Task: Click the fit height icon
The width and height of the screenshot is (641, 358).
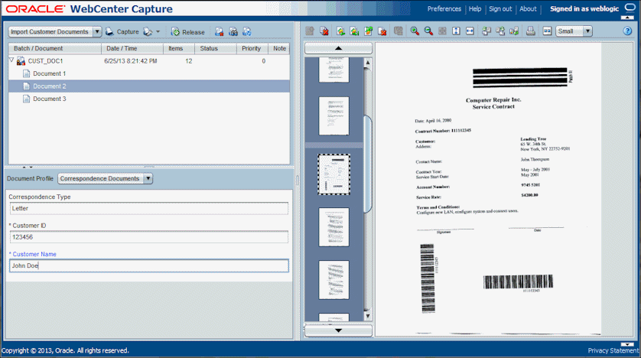Action: point(456,31)
